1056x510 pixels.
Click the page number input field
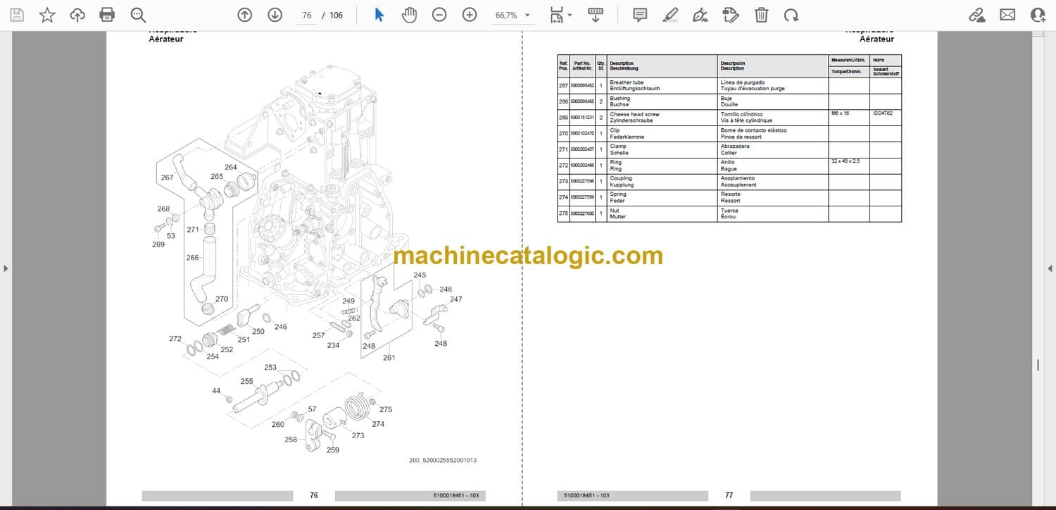306,15
